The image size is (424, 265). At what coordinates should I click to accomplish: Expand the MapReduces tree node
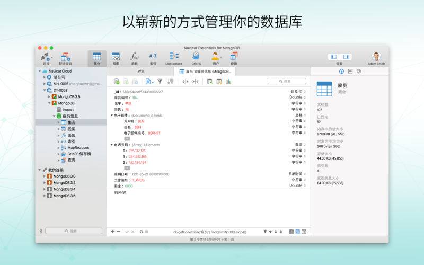click(x=58, y=148)
